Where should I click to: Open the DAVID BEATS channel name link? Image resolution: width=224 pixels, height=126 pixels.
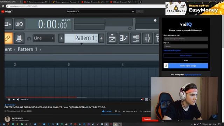(17, 118)
